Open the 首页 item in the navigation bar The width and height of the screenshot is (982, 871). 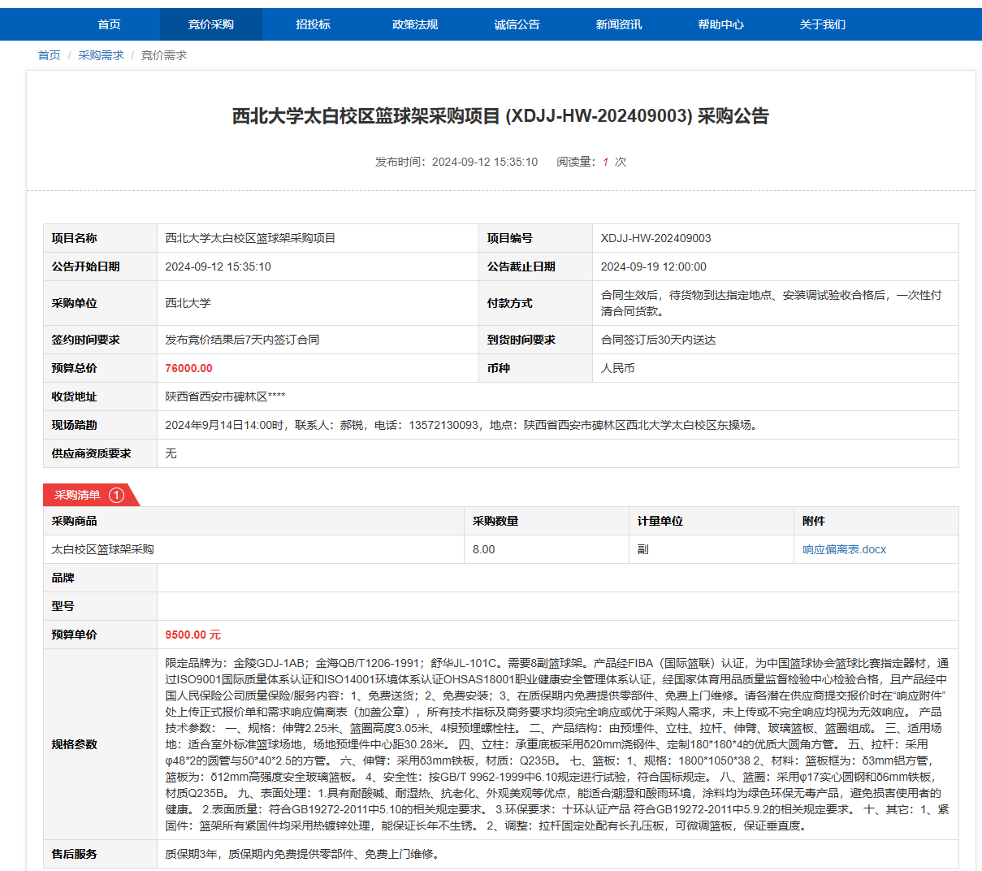(109, 24)
